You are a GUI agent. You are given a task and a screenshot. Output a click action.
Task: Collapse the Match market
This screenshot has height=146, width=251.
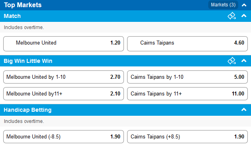click(x=244, y=16)
